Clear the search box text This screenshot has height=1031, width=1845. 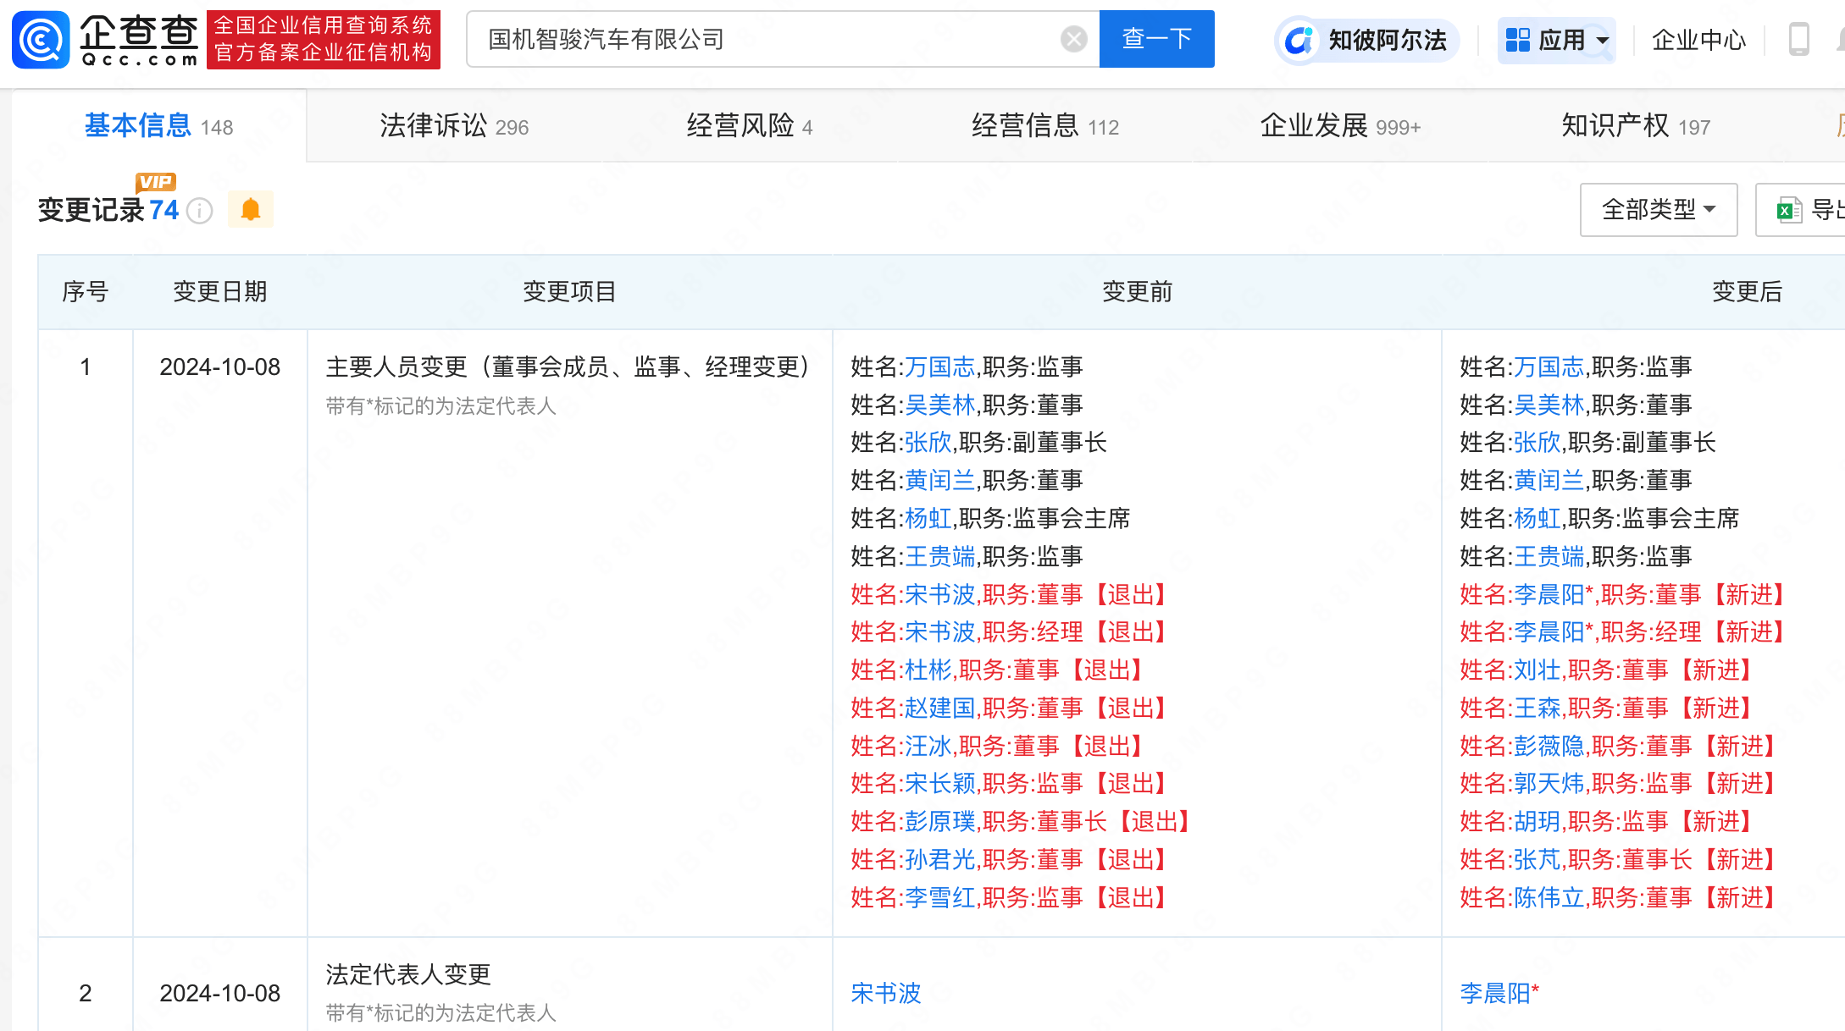[1073, 39]
